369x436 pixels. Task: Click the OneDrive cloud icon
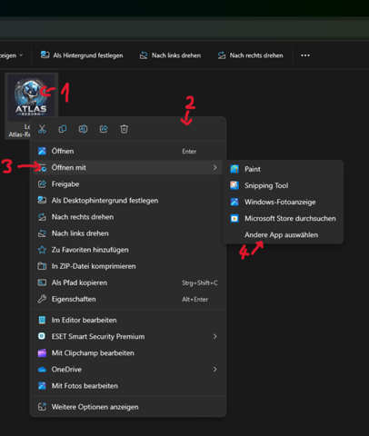click(42, 370)
